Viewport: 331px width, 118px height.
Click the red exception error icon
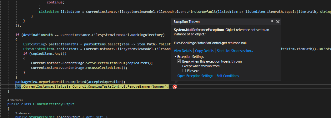pos(175,87)
